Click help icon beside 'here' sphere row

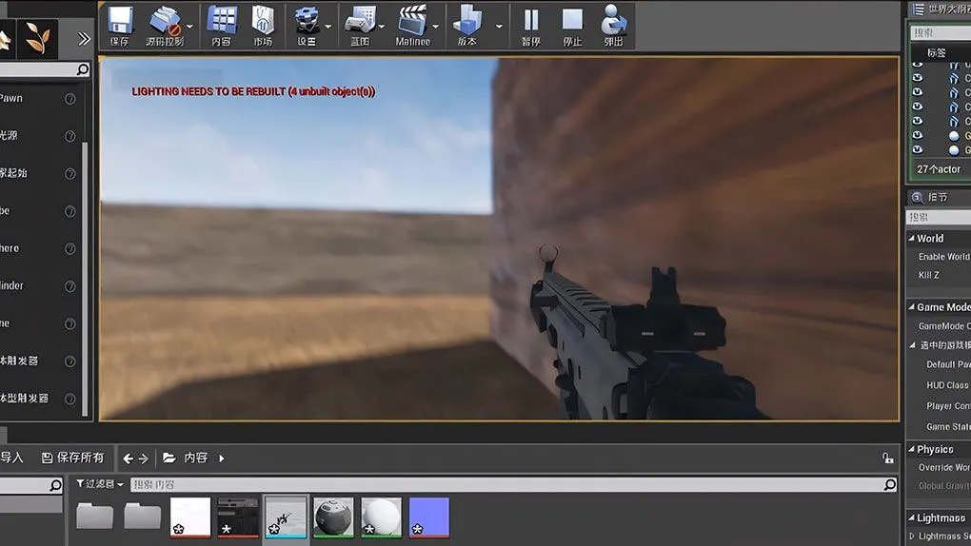[70, 249]
